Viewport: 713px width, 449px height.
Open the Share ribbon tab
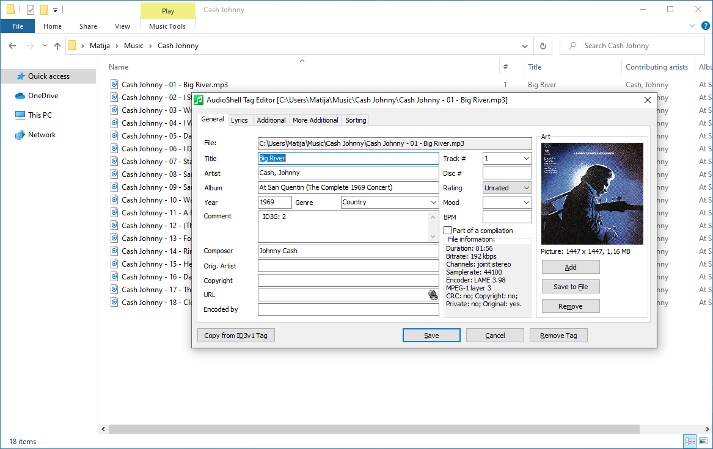(88, 26)
